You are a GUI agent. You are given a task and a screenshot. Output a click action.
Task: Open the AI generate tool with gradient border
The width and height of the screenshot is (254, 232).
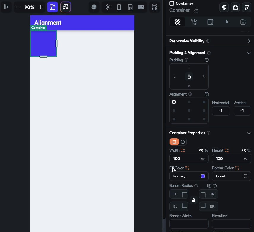(66, 7)
